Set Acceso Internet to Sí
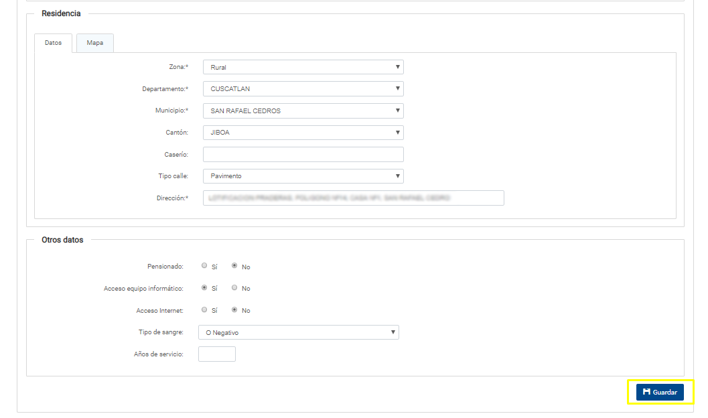708x418 pixels. (204, 310)
